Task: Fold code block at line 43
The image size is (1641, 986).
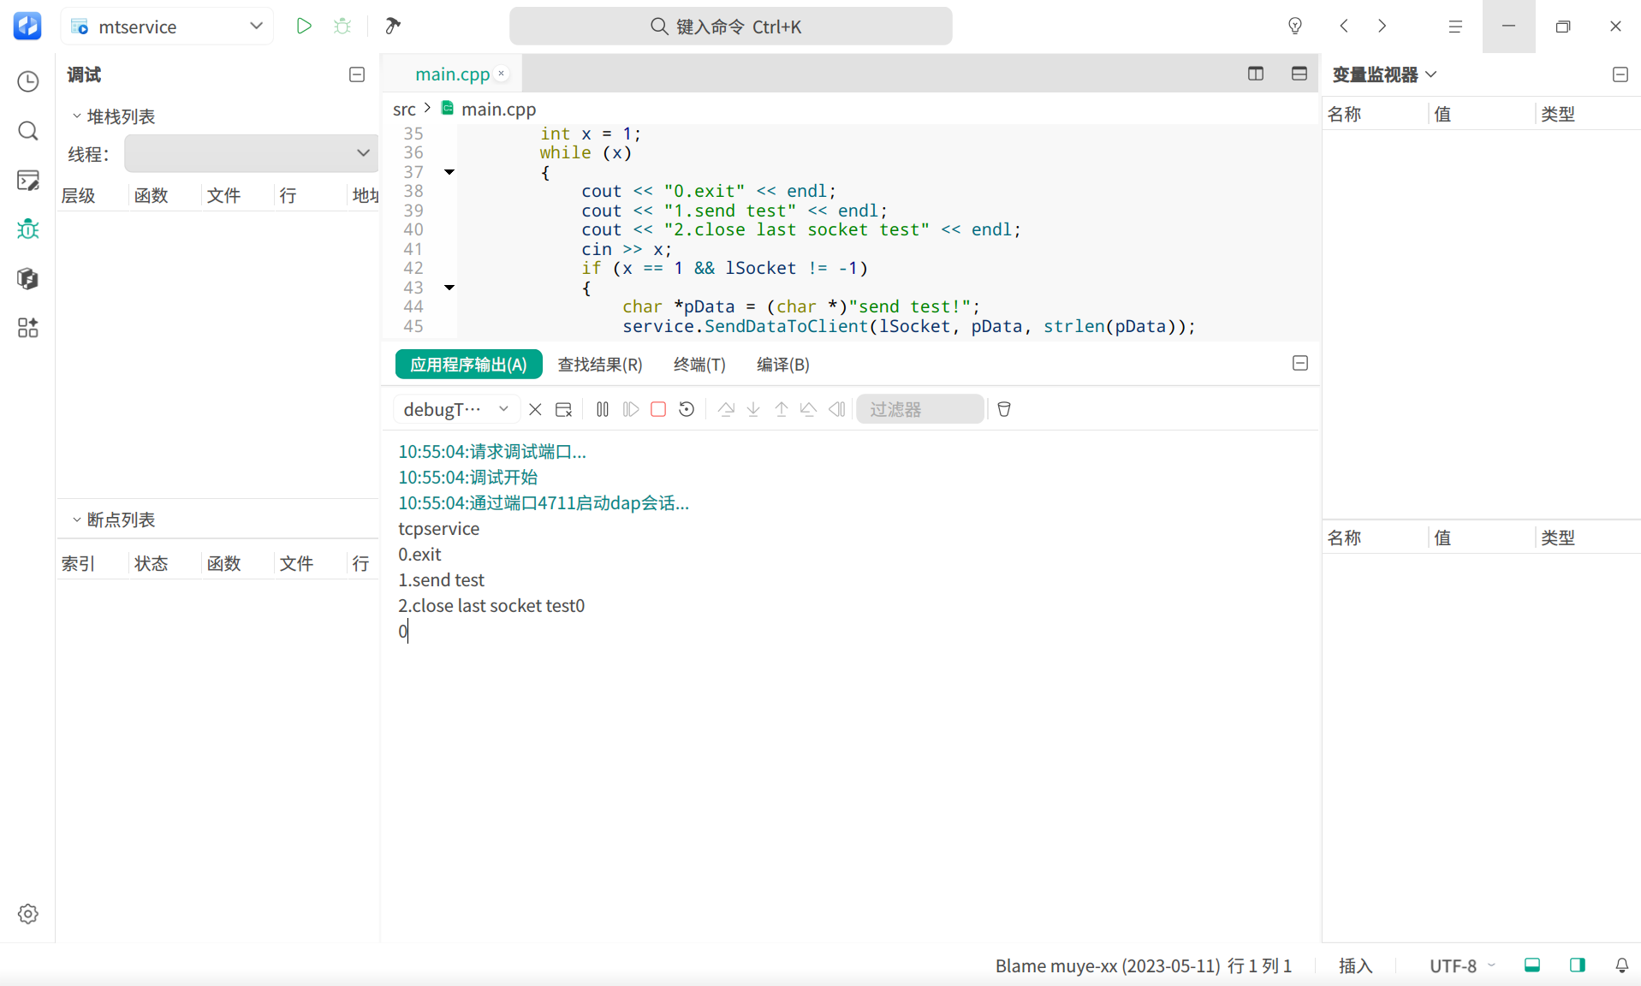Action: point(449,288)
